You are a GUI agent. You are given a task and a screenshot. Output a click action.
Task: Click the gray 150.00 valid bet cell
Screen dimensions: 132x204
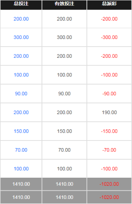click(64, 131)
